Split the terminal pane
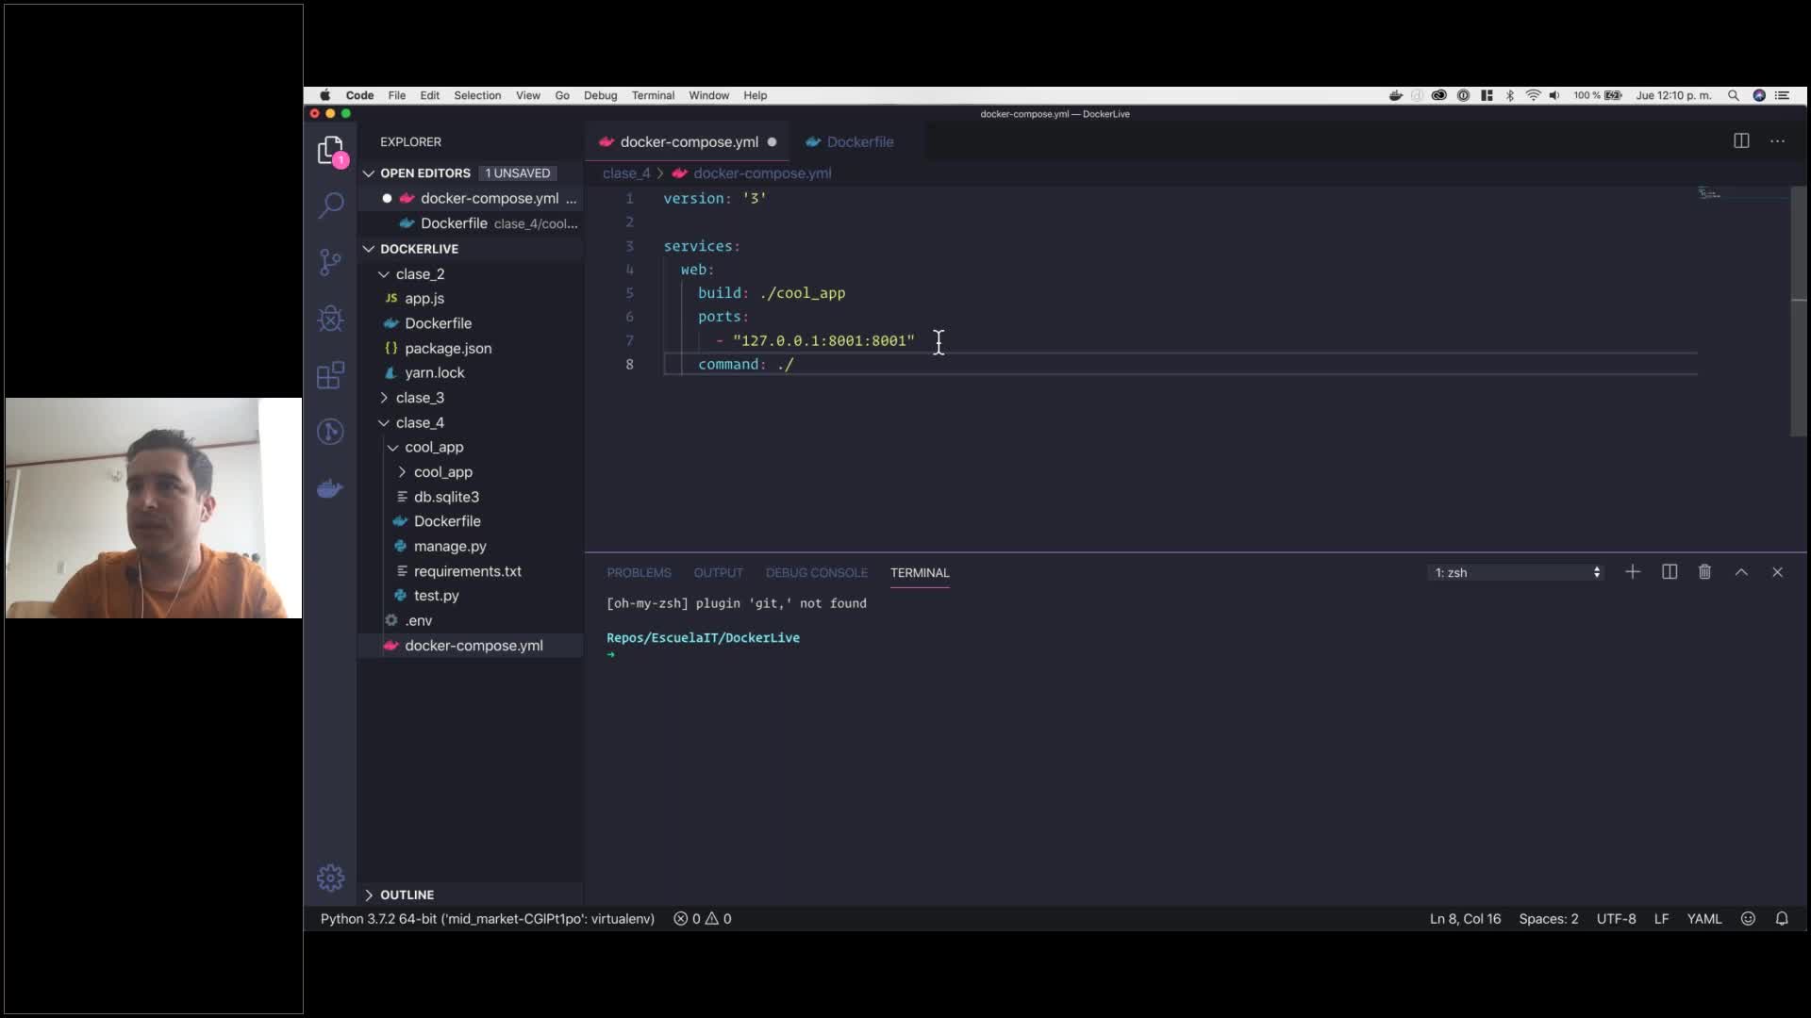The image size is (1811, 1018). click(x=1670, y=572)
